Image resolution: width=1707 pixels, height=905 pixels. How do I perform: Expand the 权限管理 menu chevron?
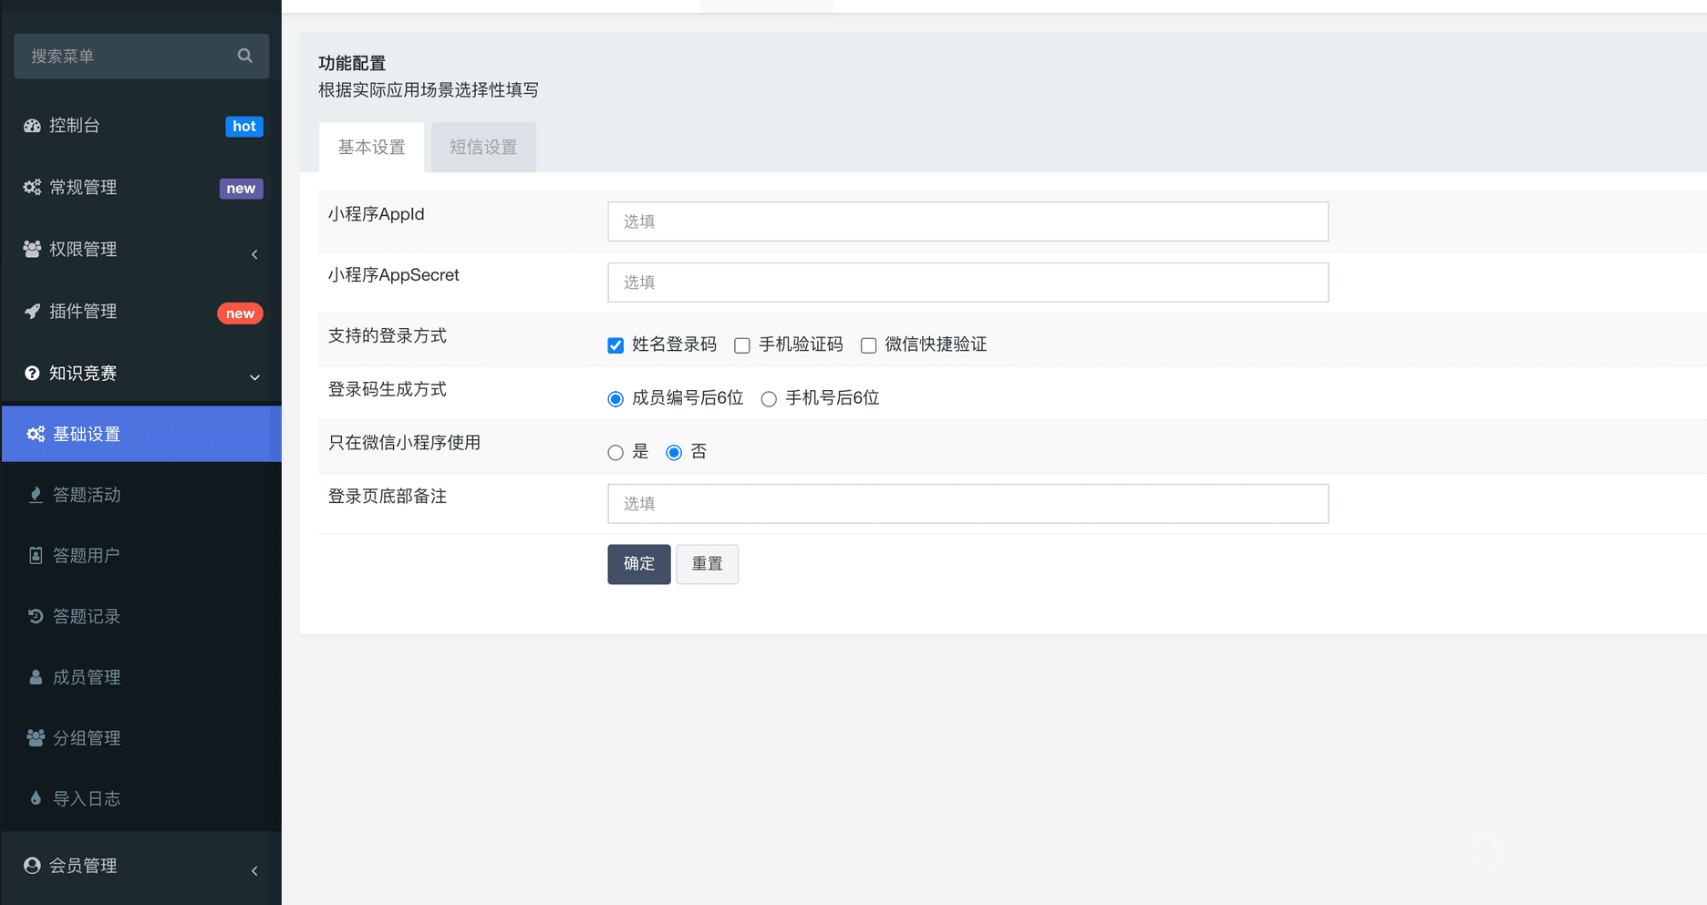254,254
